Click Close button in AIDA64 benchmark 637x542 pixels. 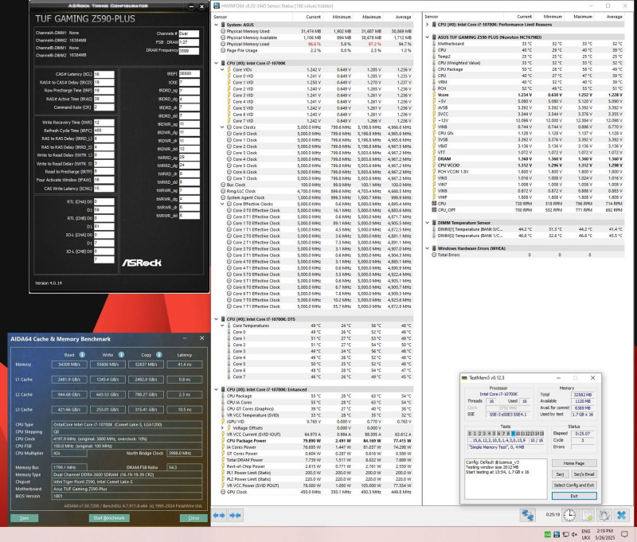(x=193, y=518)
